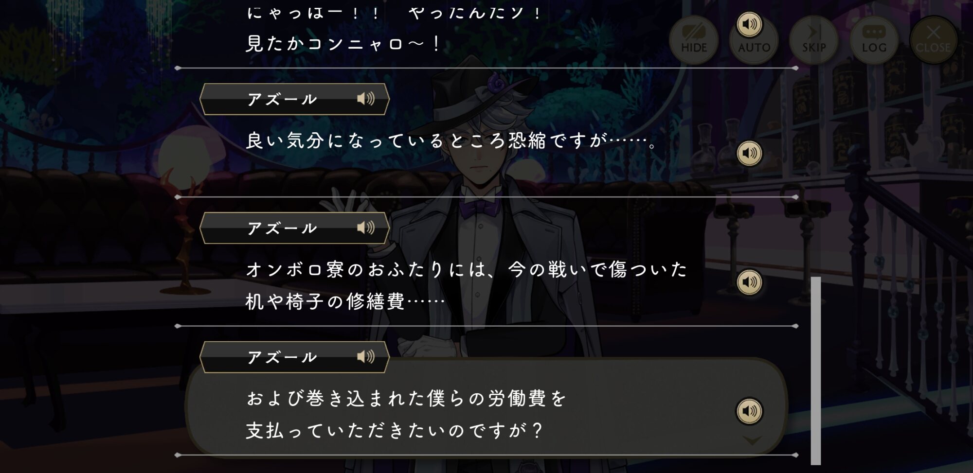Click speaker in first アズール name tag
This screenshot has height=473, width=973.
click(x=366, y=99)
